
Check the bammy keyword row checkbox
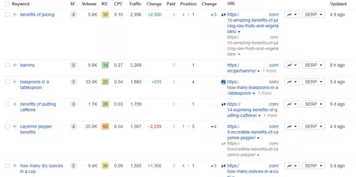tap(7, 65)
